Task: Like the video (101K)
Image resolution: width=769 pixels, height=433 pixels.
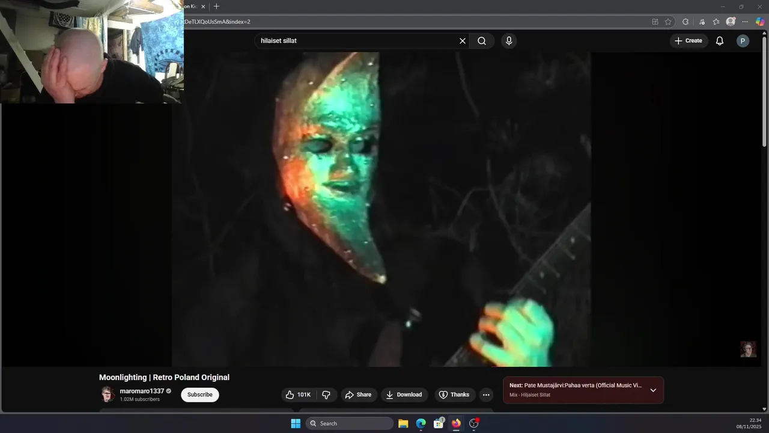Action: pos(299,395)
